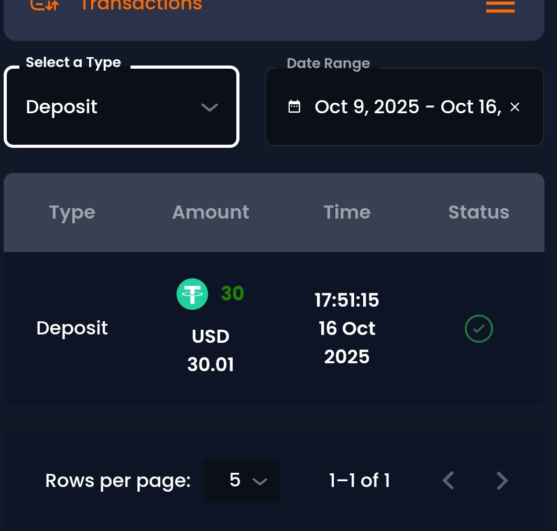557x531 pixels.
Task: Click the date range text field
Action: click(x=408, y=107)
